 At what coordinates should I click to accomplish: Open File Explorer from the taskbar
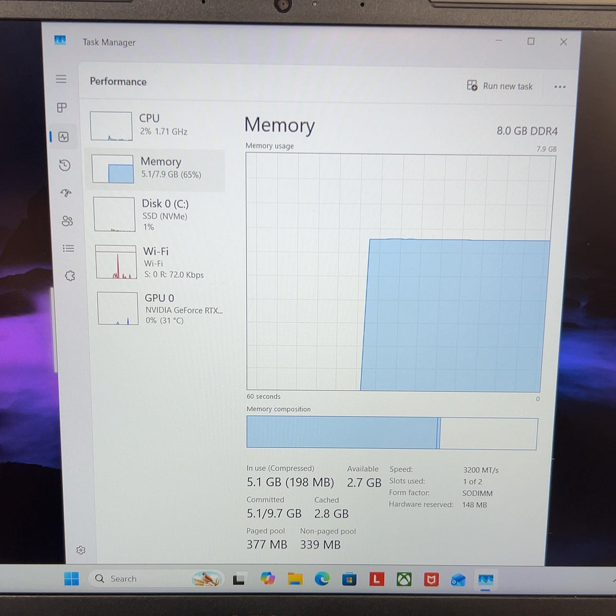(x=295, y=579)
